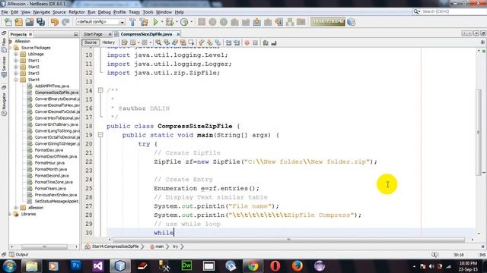Click the memory usage garbage collection bar

pos(328,22)
